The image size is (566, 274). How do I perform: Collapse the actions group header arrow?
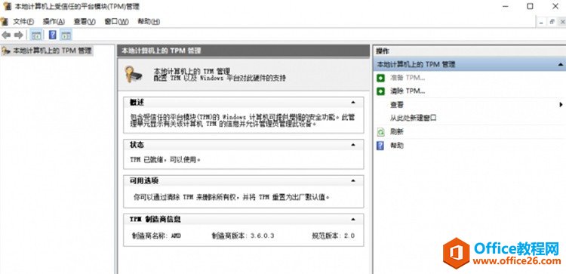561,65
